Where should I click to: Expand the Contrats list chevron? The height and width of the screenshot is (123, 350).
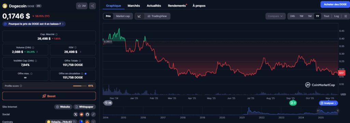coord(93,122)
